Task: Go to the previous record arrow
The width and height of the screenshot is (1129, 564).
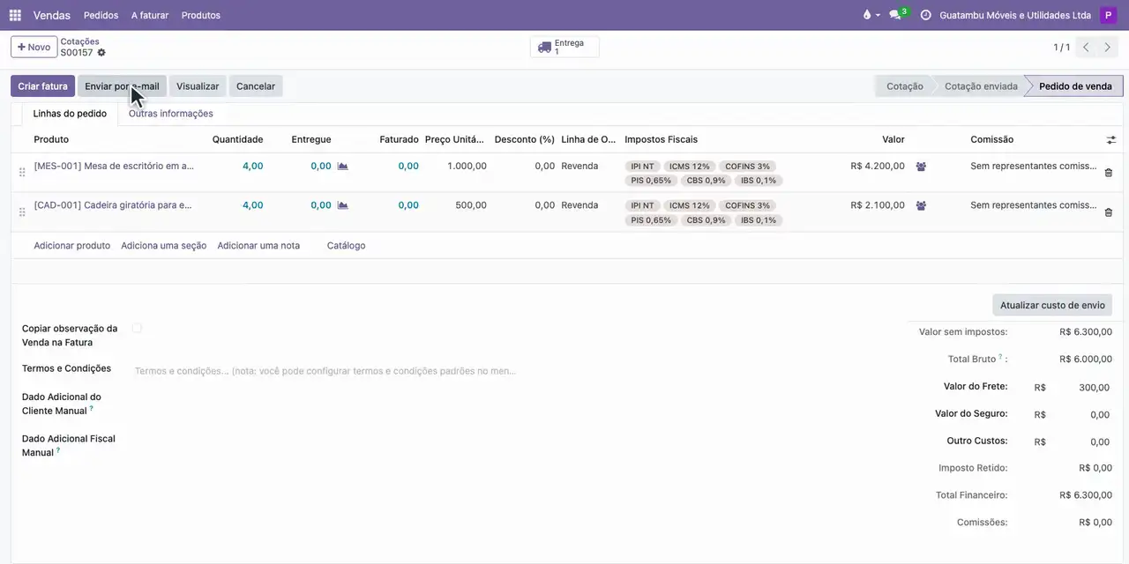Action: [x=1086, y=48]
